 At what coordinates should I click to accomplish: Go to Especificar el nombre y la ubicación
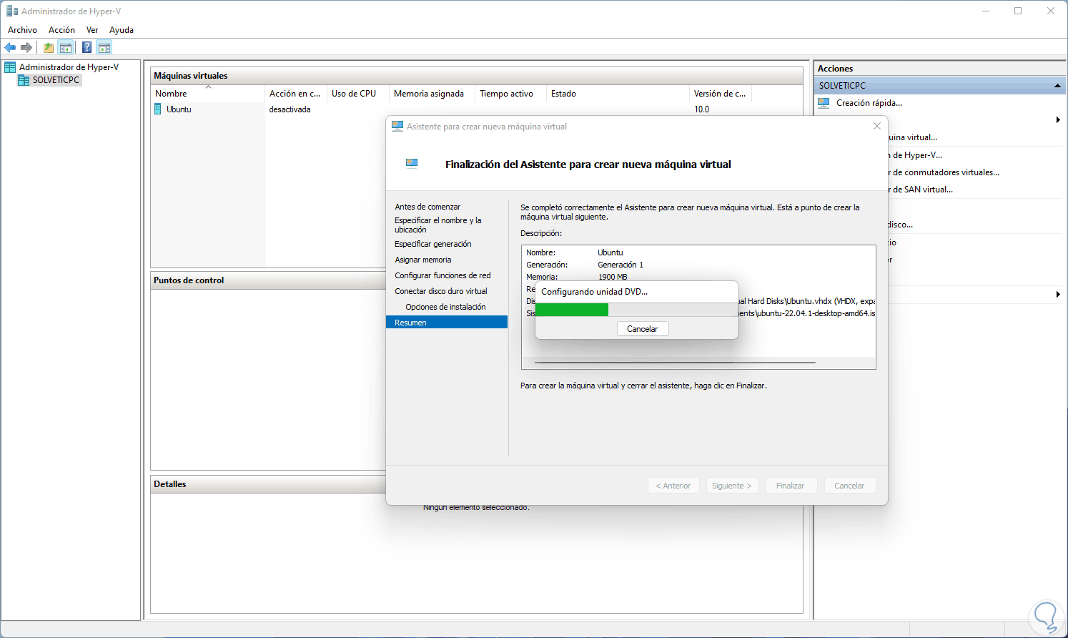[438, 225]
